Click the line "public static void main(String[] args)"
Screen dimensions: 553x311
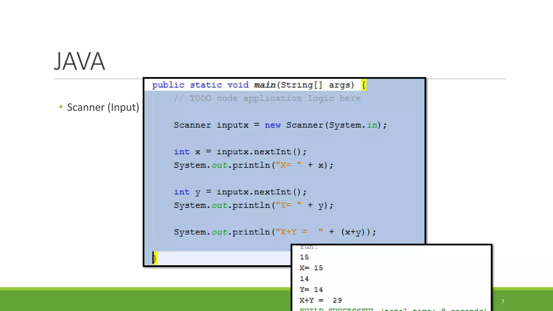[253, 85]
